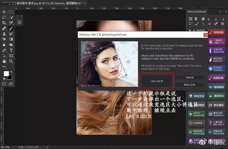
Task: Click the face selection preview thumbnail
Action: (109, 64)
